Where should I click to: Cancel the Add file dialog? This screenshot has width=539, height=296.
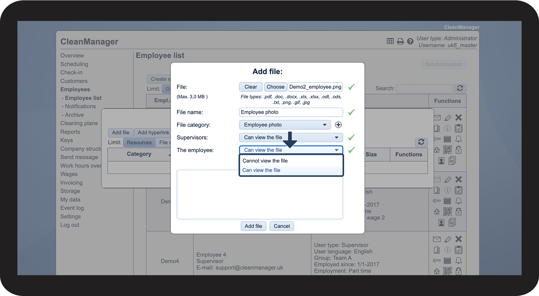282,226
